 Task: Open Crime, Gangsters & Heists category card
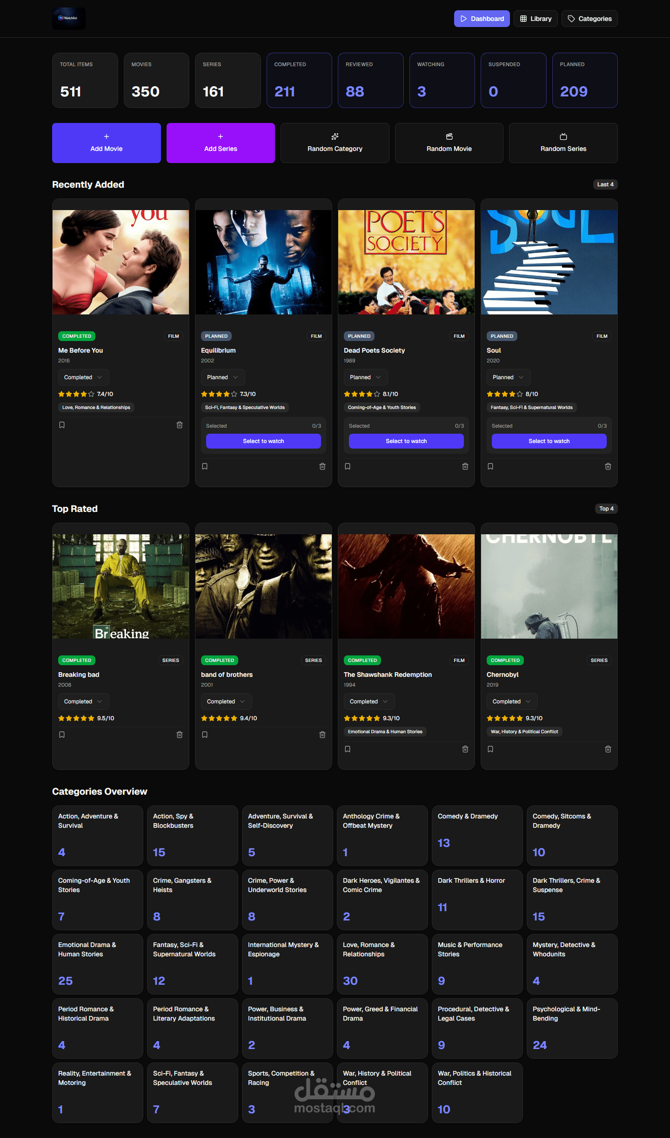coord(192,900)
